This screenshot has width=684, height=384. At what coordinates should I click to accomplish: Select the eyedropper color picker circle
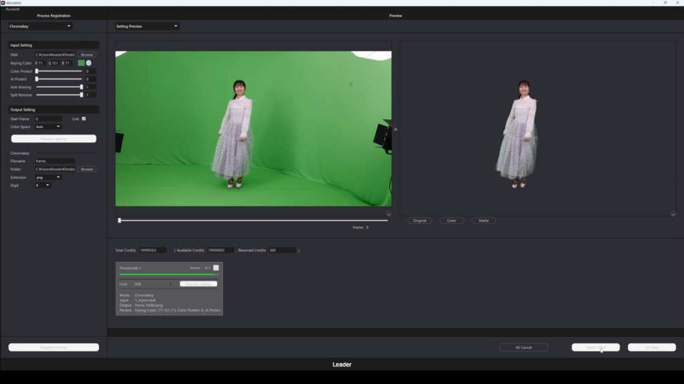(89, 63)
